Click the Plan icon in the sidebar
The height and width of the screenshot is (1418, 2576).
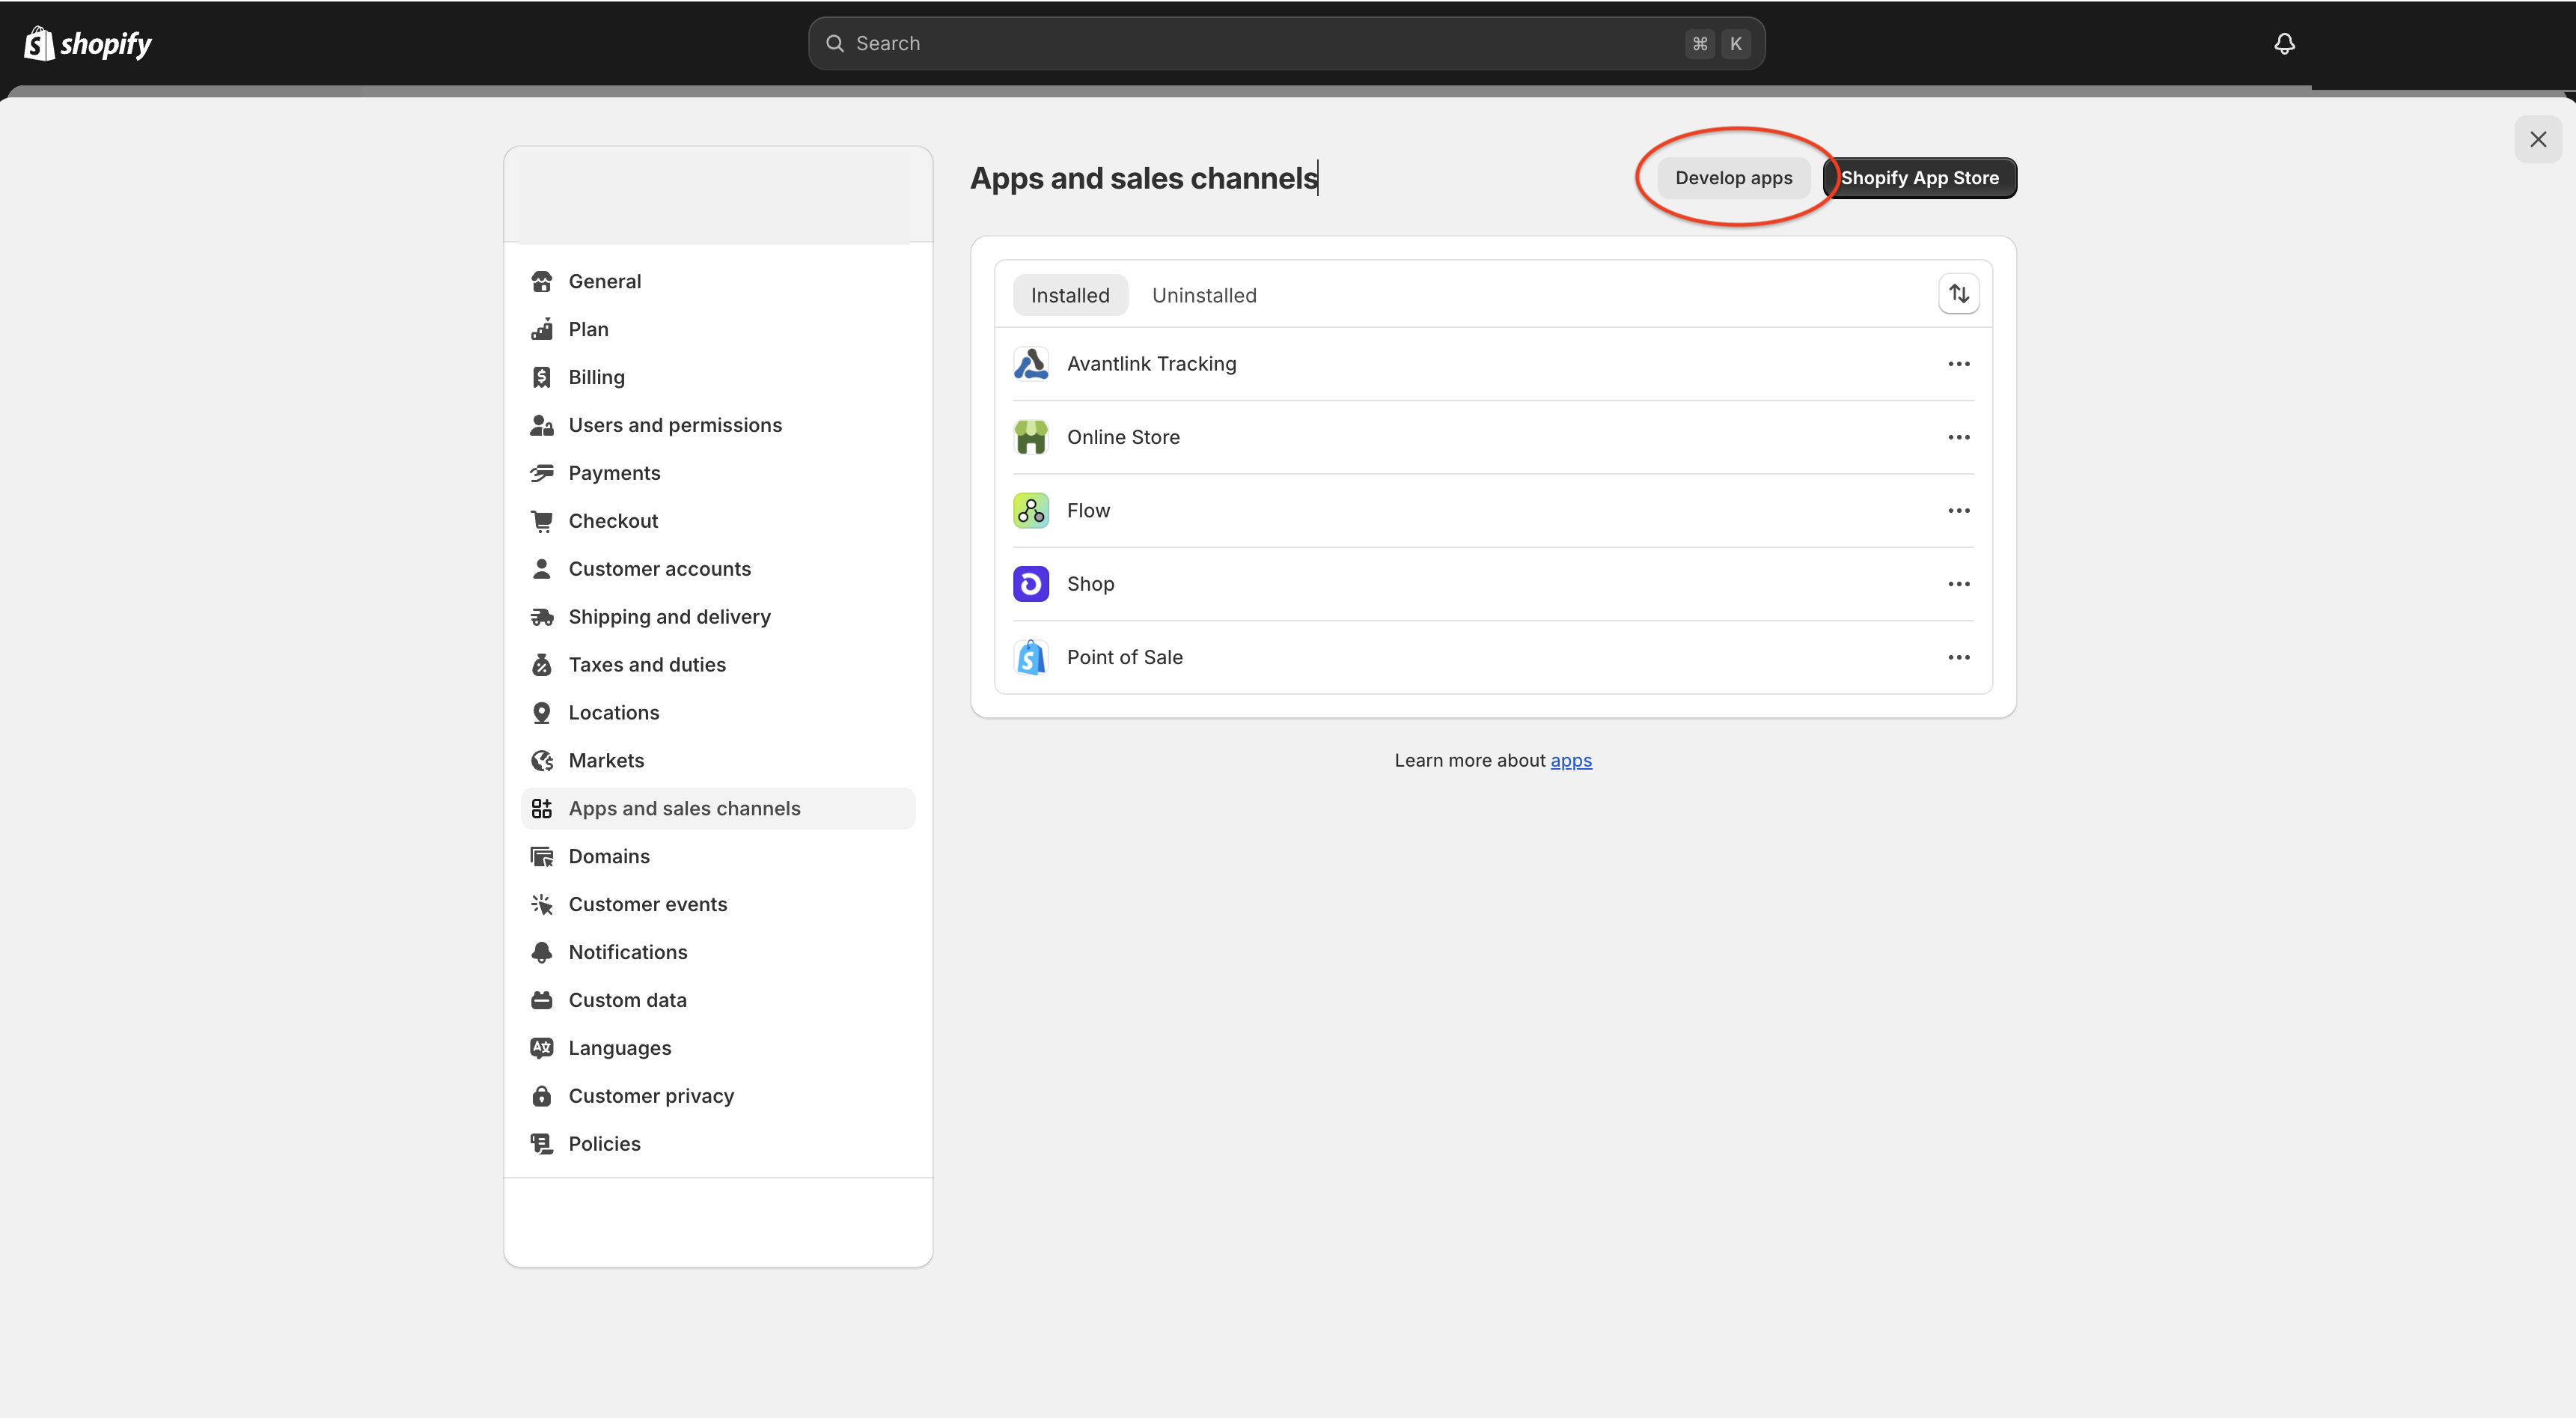pos(542,329)
